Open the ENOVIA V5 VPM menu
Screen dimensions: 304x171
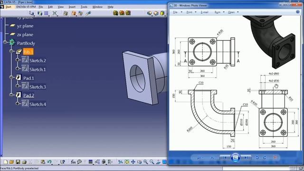coord(26,7)
